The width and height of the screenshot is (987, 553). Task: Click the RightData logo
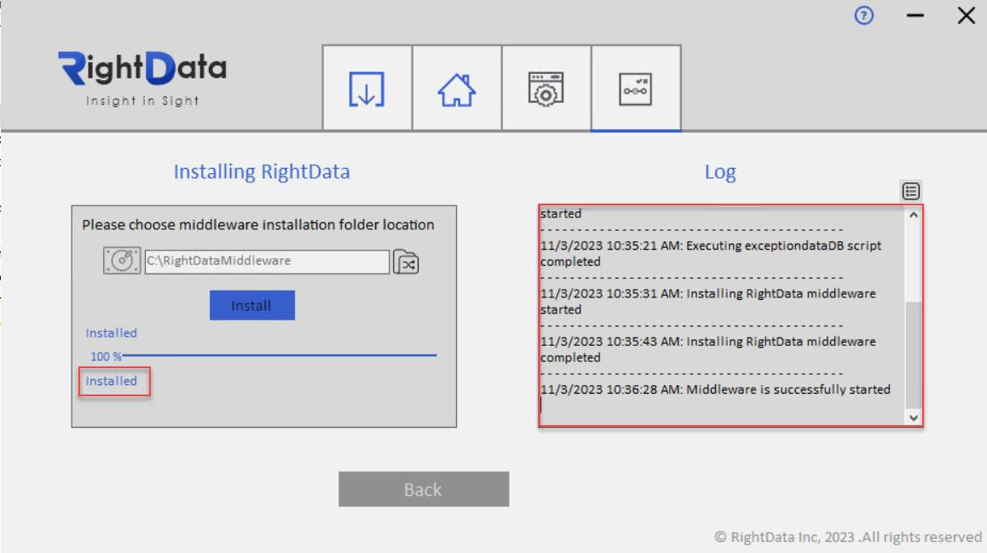click(x=141, y=77)
